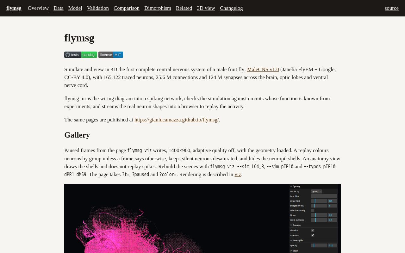The height and width of the screenshot is (253, 405).
Task: Collapse the Groups section
Action: click(314, 225)
